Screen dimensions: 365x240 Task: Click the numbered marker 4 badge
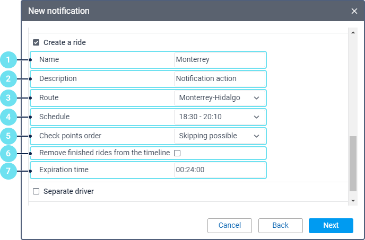click(x=8, y=117)
